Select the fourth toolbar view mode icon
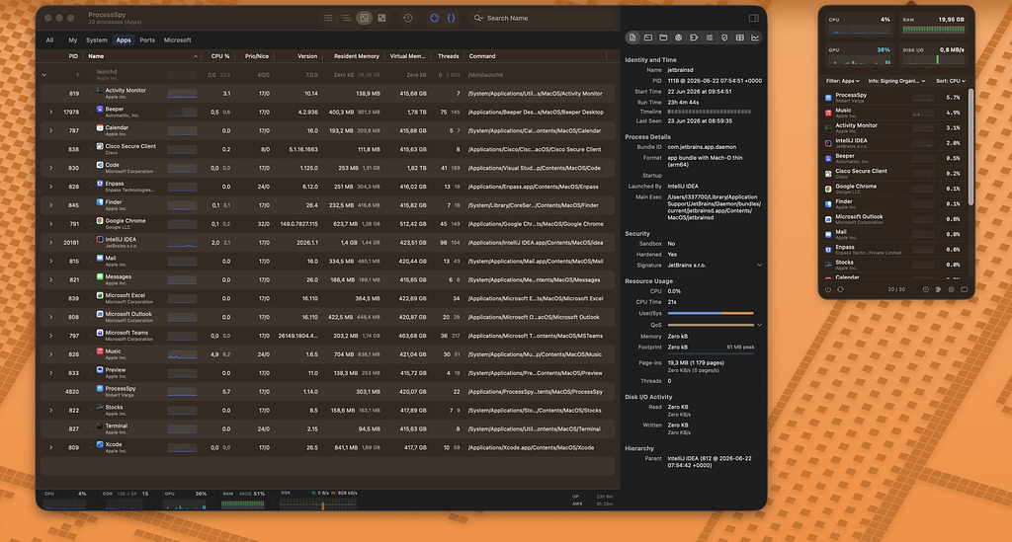The image size is (1012, 542). pos(382,18)
